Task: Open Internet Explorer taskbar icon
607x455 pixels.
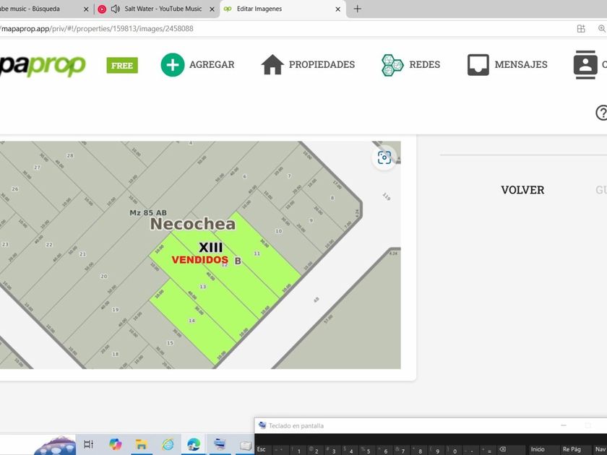Action: point(168,444)
